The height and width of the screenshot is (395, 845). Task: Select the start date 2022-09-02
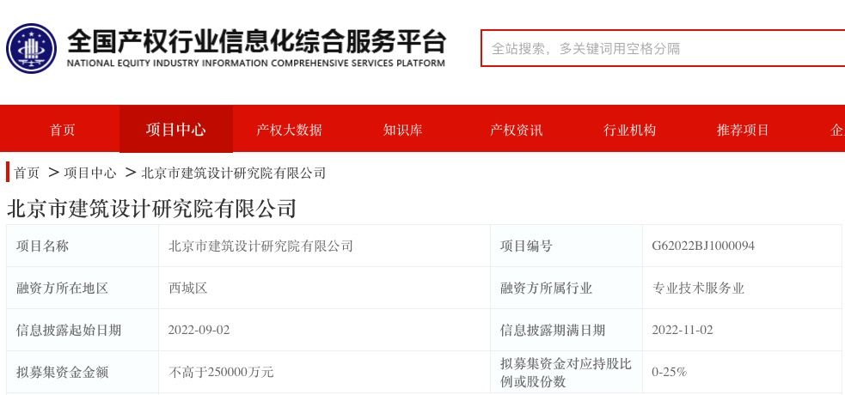199,330
